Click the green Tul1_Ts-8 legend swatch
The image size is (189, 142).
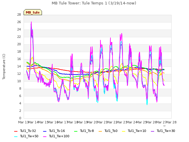point(76,131)
